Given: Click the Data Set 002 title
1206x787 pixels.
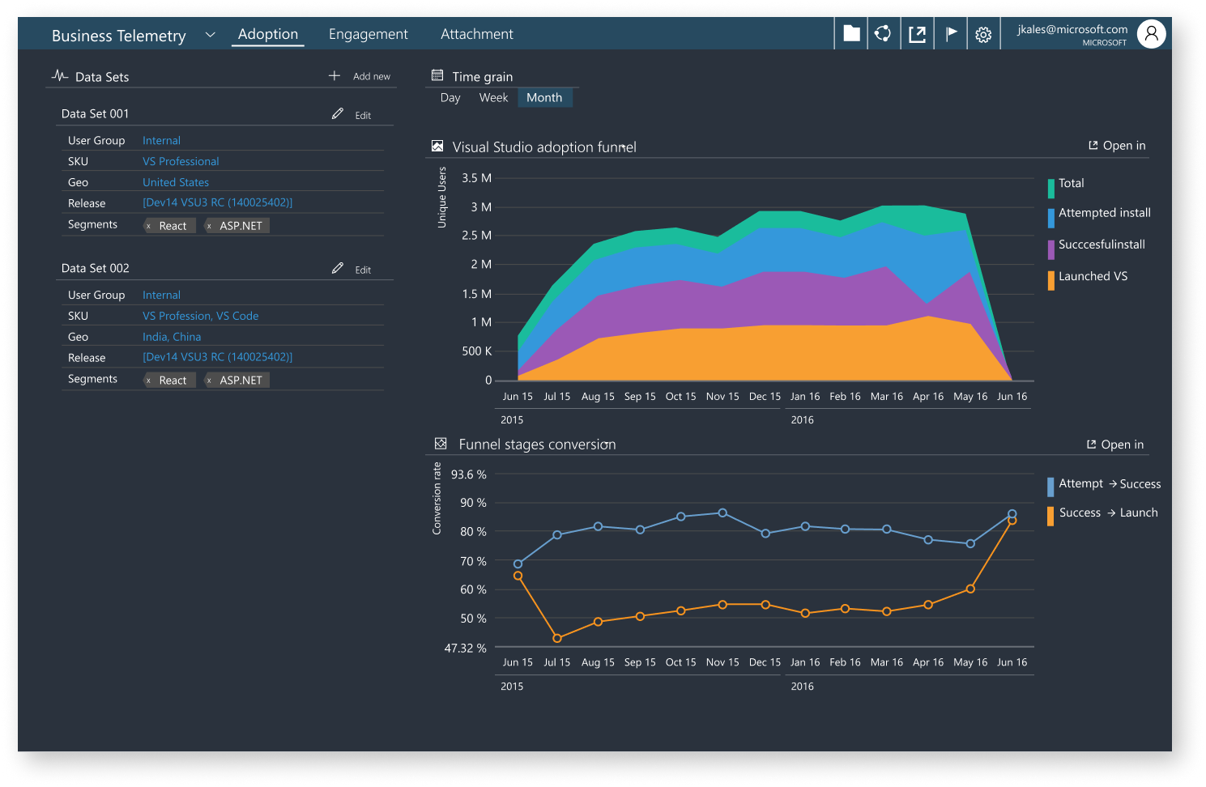Looking at the screenshot, I should [95, 269].
